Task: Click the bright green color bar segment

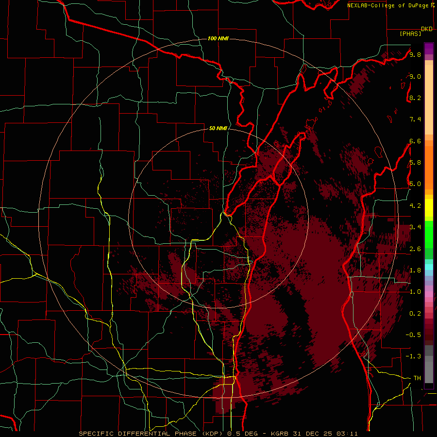Action: click(429, 234)
